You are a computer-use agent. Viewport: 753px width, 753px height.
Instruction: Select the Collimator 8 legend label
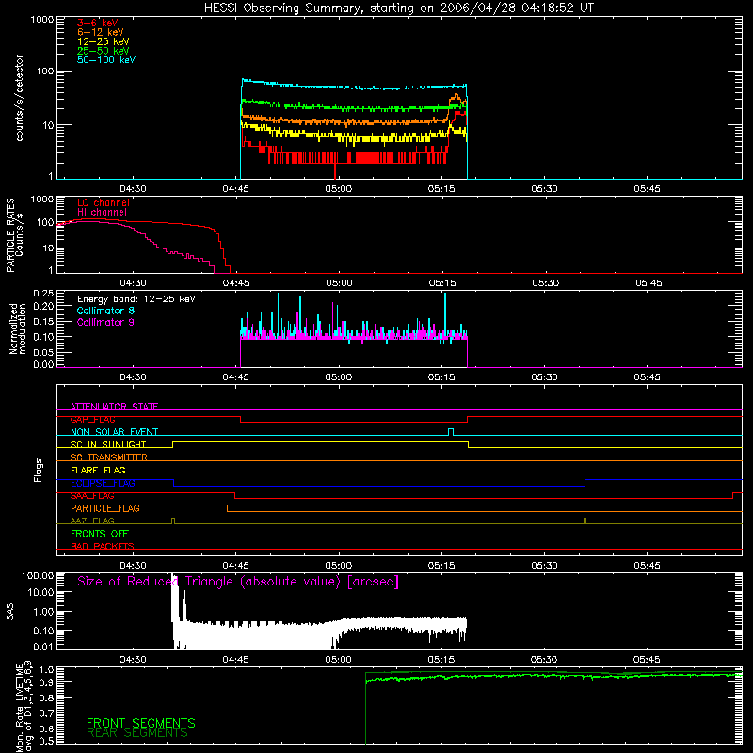point(105,311)
